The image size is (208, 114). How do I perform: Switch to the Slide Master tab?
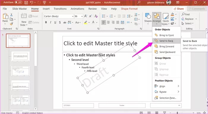tap(20, 9)
